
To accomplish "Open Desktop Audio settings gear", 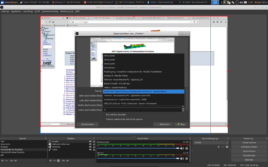I will click(x=187, y=148).
